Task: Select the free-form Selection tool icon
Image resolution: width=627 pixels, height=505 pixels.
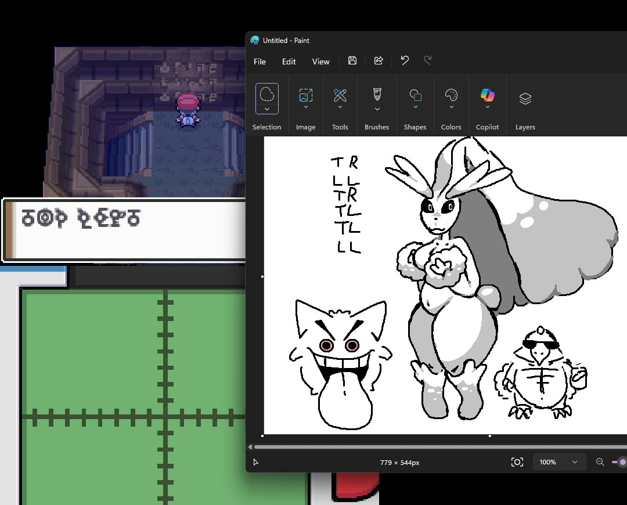Action: pos(266,95)
